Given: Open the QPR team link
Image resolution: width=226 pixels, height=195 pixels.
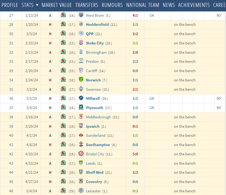Looking at the screenshot, I should [x=90, y=34].
